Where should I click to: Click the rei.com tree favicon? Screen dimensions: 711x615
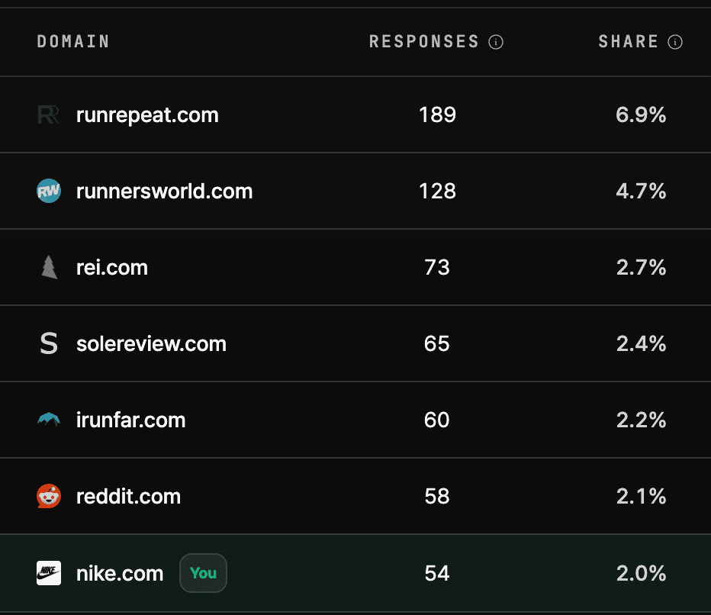click(x=49, y=267)
